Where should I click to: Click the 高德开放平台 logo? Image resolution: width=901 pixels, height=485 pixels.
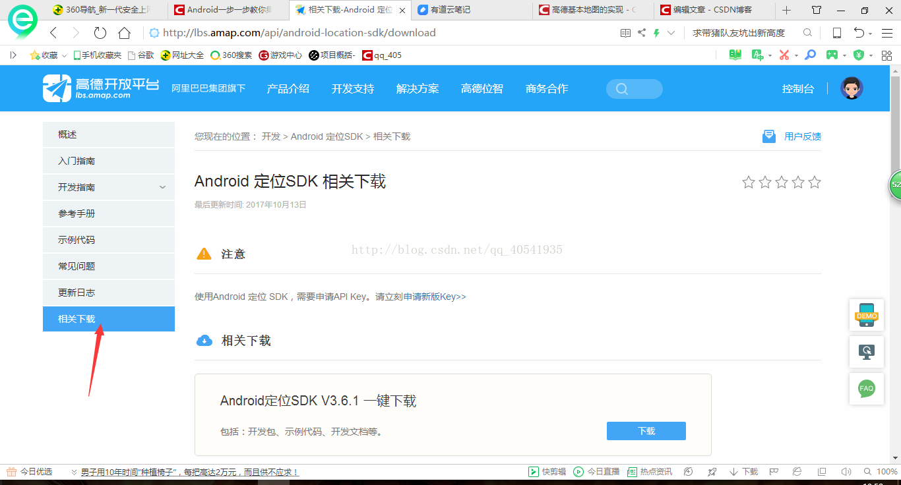[101, 88]
